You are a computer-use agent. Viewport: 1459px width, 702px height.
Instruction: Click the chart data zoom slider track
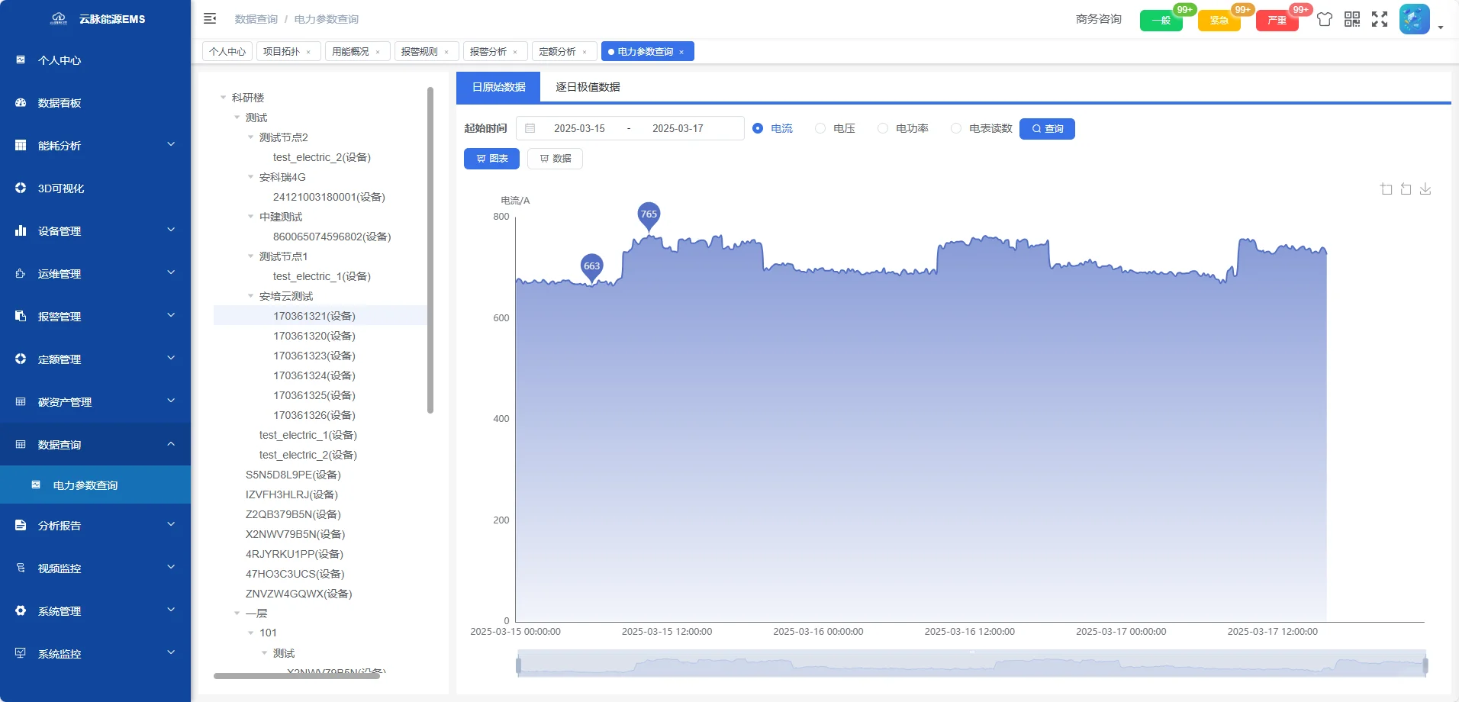(x=971, y=663)
